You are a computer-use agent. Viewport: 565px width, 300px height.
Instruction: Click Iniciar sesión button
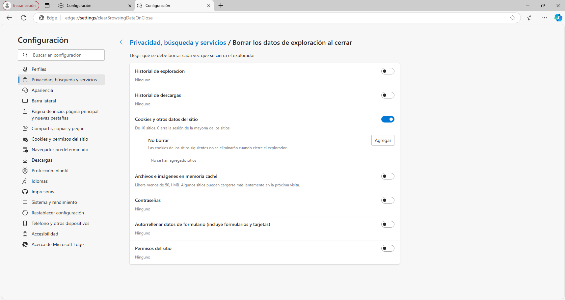pos(21,6)
